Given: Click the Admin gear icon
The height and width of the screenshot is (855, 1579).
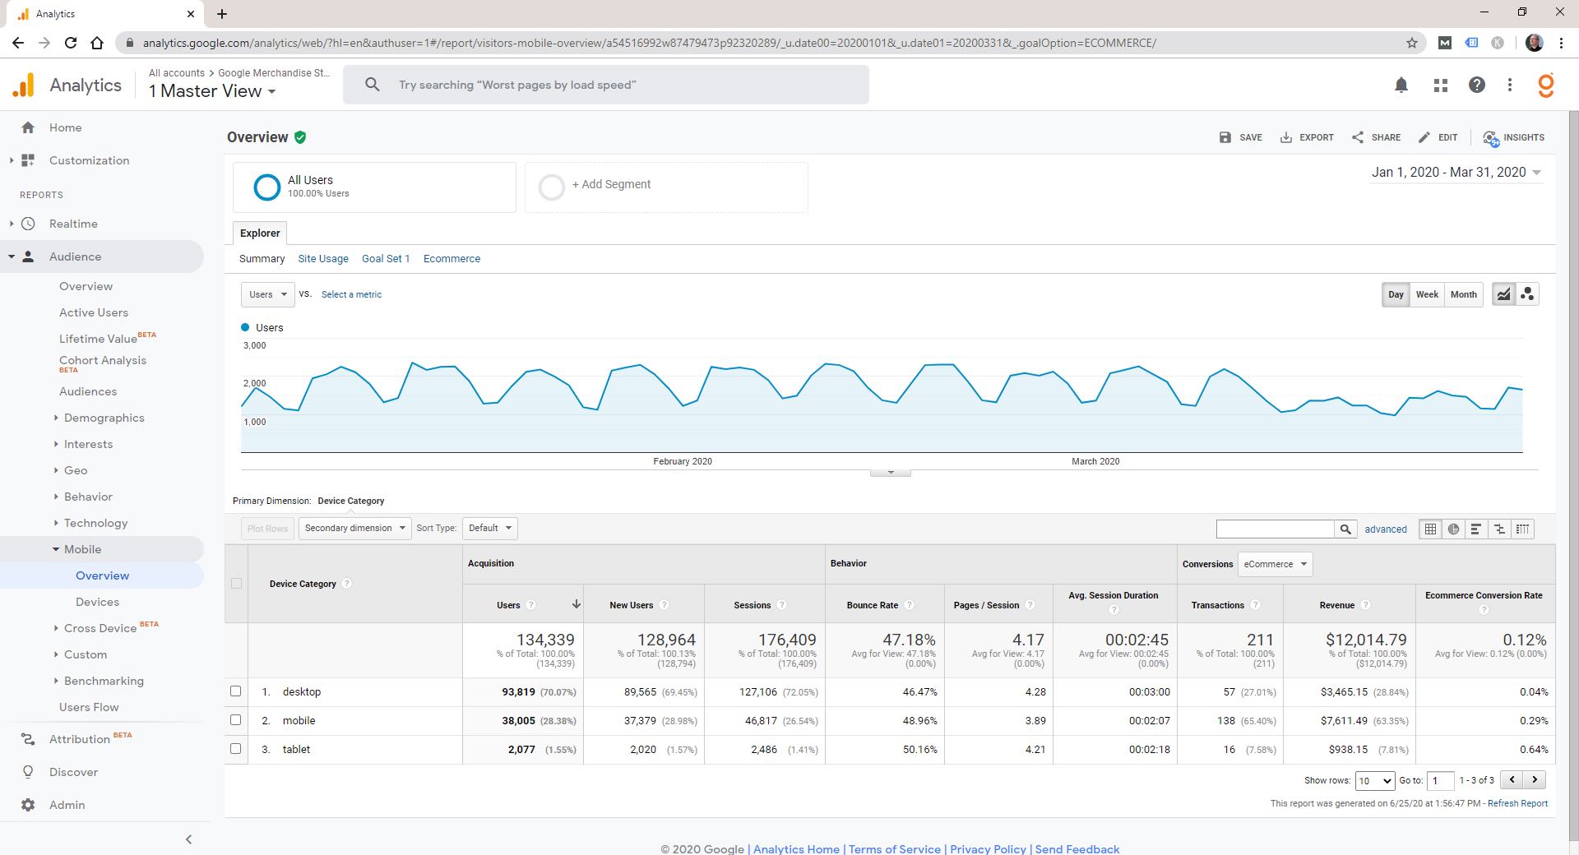Looking at the screenshot, I should click(28, 805).
